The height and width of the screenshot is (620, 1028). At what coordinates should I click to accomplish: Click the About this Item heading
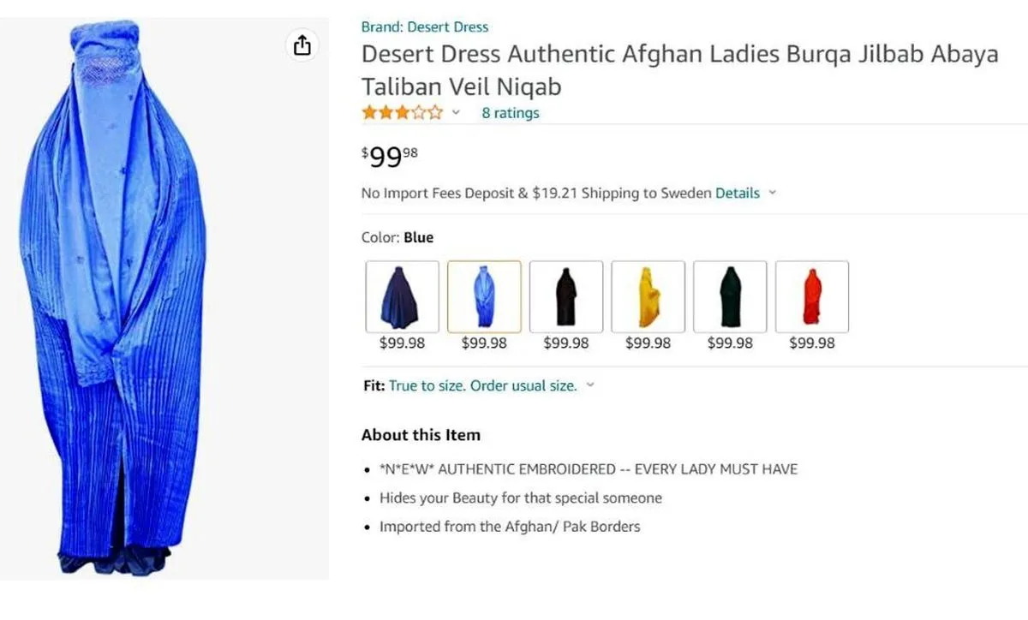[x=421, y=435]
